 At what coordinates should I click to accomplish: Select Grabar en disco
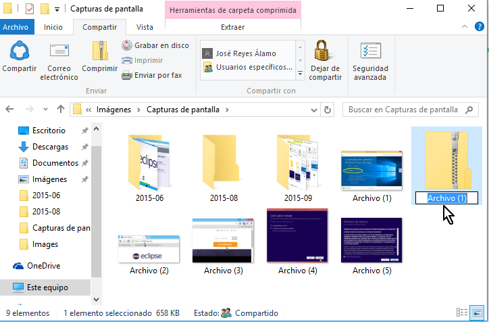(155, 45)
